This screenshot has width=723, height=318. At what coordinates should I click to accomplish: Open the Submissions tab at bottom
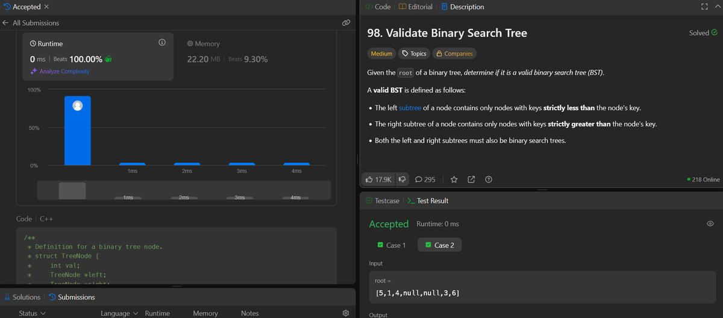click(x=72, y=297)
